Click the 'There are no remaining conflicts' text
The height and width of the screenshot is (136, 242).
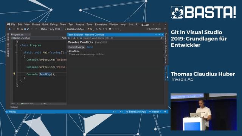click(x=86, y=54)
